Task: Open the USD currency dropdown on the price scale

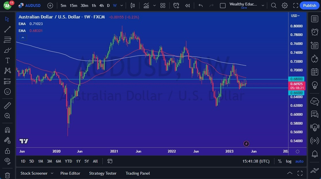Action: [295, 16]
